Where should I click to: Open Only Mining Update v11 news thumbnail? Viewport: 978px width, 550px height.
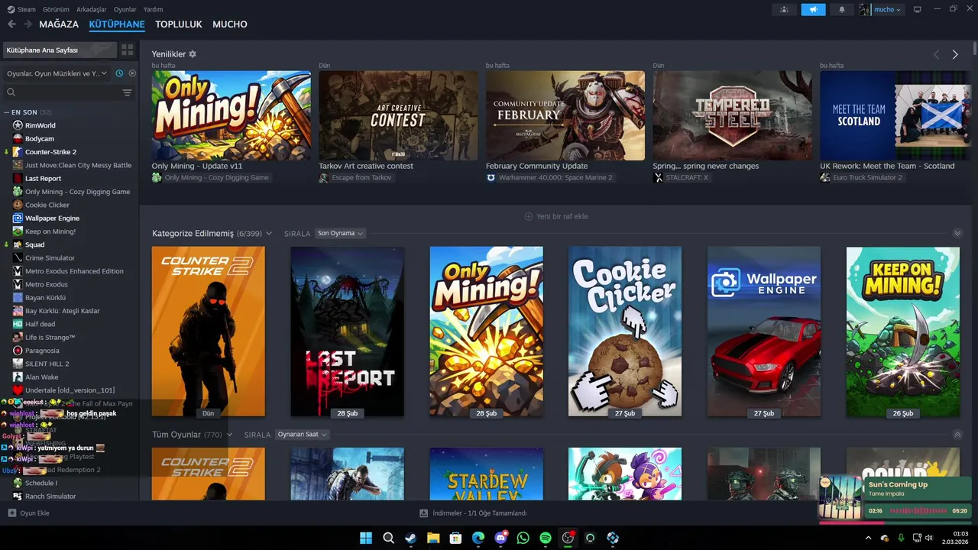point(231,115)
